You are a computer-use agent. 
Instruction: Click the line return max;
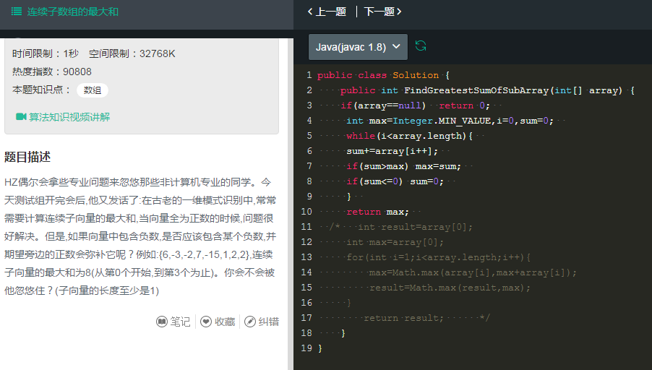(377, 212)
